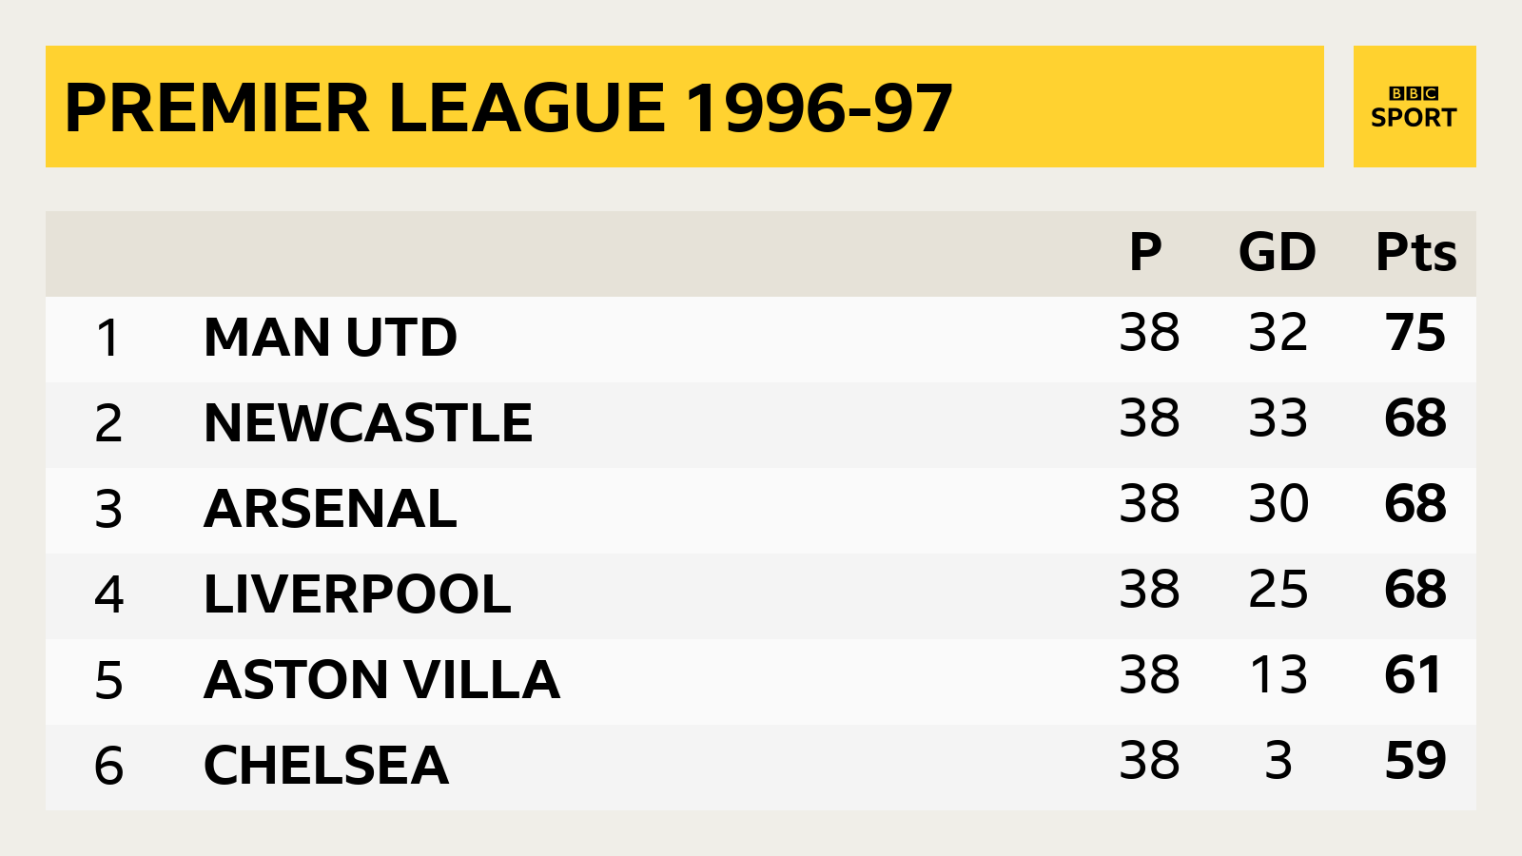Image resolution: width=1522 pixels, height=856 pixels.
Task: Click position number 1 in the table
Action: tap(108, 339)
